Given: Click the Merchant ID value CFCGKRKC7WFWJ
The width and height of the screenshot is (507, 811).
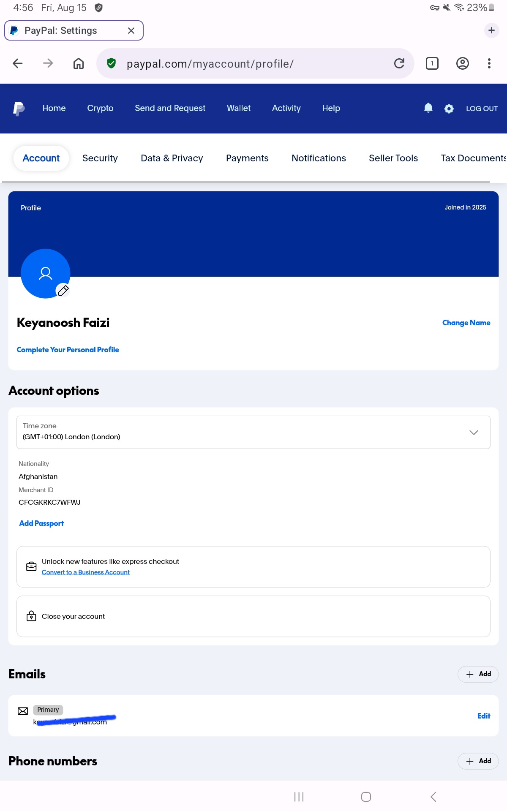Looking at the screenshot, I should pyautogui.click(x=49, y=502).
